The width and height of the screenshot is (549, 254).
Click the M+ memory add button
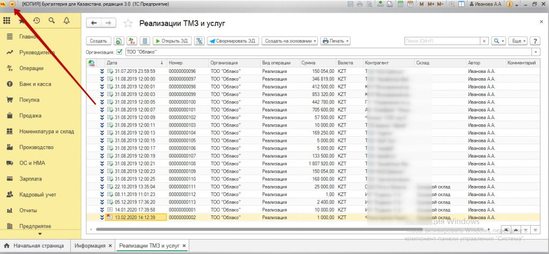point(431,4)
